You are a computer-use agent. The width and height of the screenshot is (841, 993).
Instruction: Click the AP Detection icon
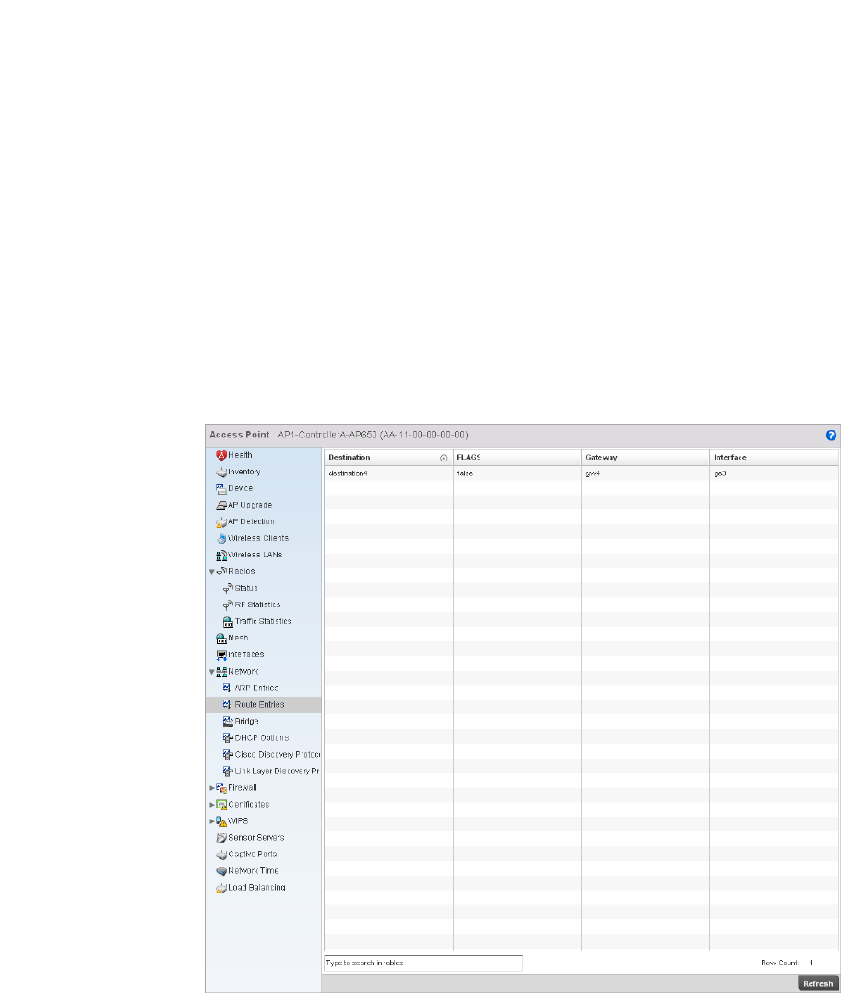pyautogui.click(x=220, y=522)
